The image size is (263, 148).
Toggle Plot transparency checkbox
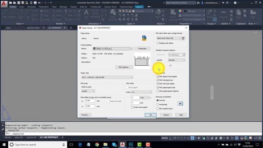158,80
